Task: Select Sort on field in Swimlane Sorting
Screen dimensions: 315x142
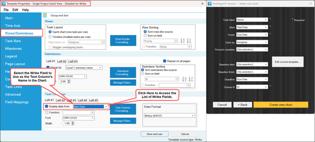Action: [x=143, y=74]
